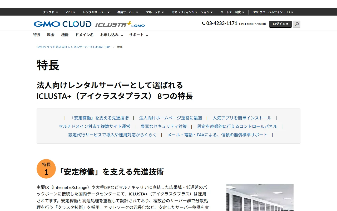The height and width of the screenshot is (211, 337).
Task: Expand the マネージド top menu
Action: (x=155, y=12)
